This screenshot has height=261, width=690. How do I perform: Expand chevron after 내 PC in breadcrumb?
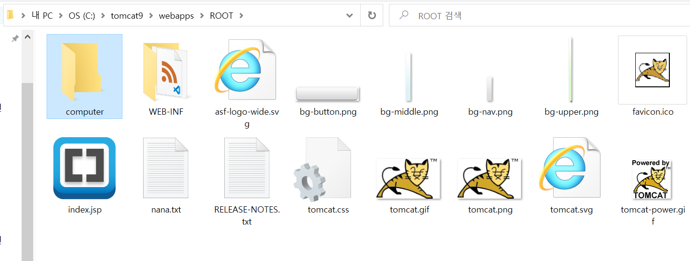[60, 16]
